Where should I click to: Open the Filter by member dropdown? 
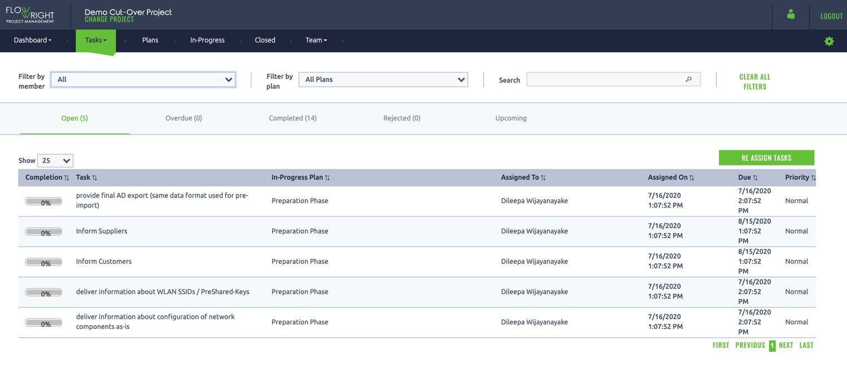(142, 79)
